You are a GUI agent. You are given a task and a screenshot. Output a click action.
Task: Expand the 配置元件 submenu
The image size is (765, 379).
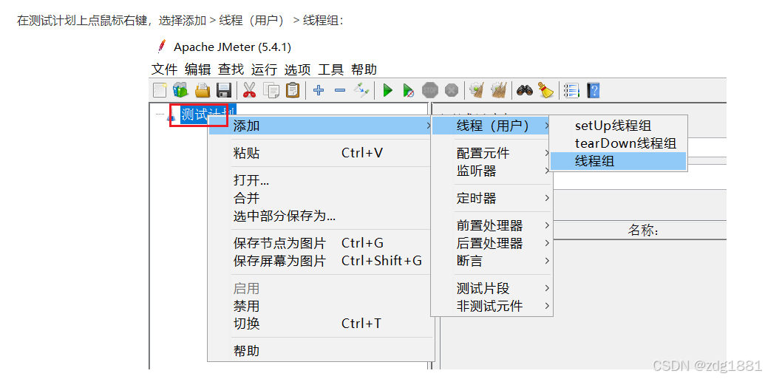492,153
